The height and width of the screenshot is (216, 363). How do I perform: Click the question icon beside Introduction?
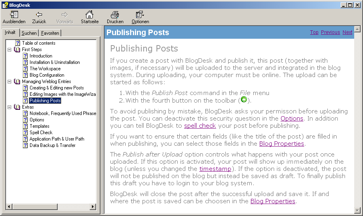pos(25,56)
